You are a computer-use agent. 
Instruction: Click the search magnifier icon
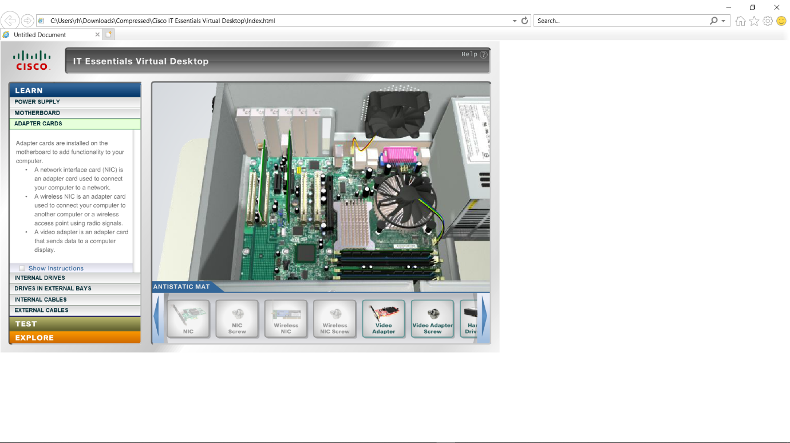pyautogui.click(x=714, y=21)
